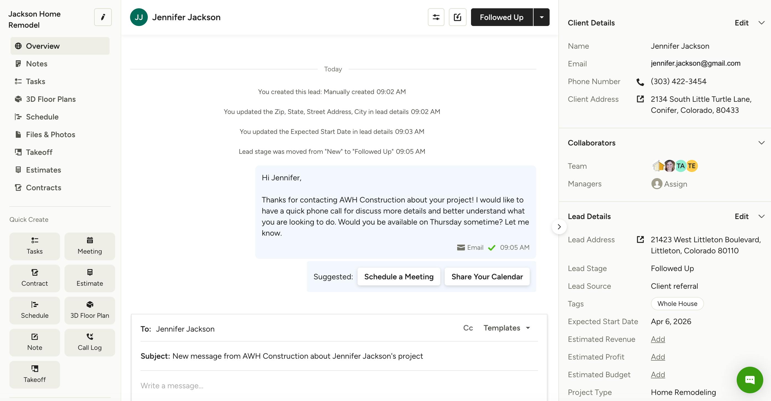Go to the Estimates sidebar item
Viewport: 771px width, 401px height.
tap(43, 170)
